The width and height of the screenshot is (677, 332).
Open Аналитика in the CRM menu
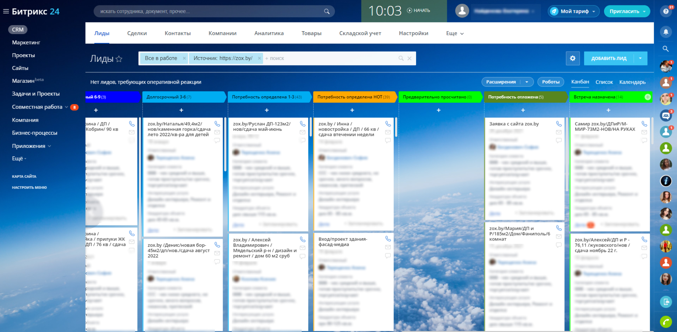point(269,33)
